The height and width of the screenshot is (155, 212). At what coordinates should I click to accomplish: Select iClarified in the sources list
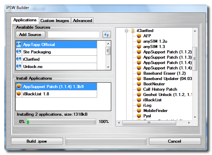(x=57, y=59)
